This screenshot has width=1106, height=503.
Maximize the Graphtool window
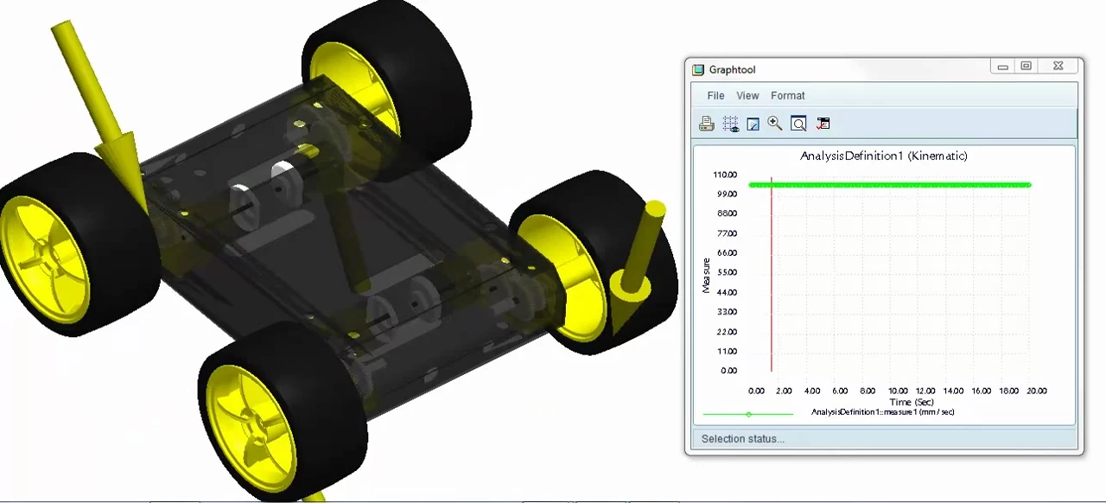click(x=1026, y=67)
